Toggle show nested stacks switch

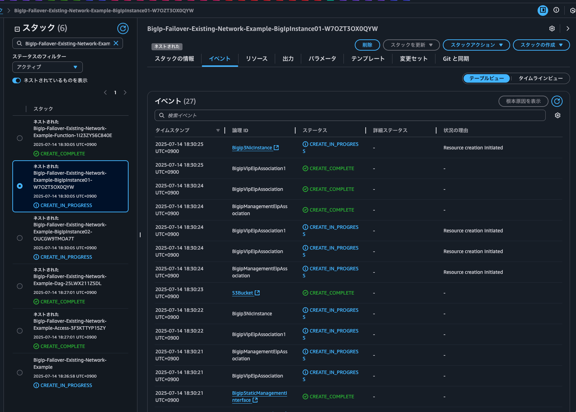coord(17,81)
